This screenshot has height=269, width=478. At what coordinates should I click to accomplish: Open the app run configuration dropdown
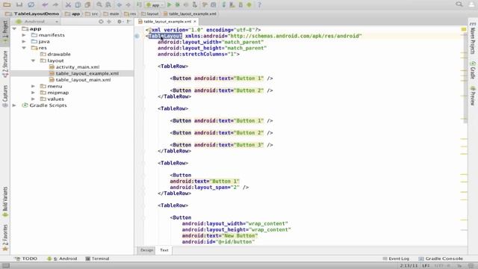pos(155,5)
